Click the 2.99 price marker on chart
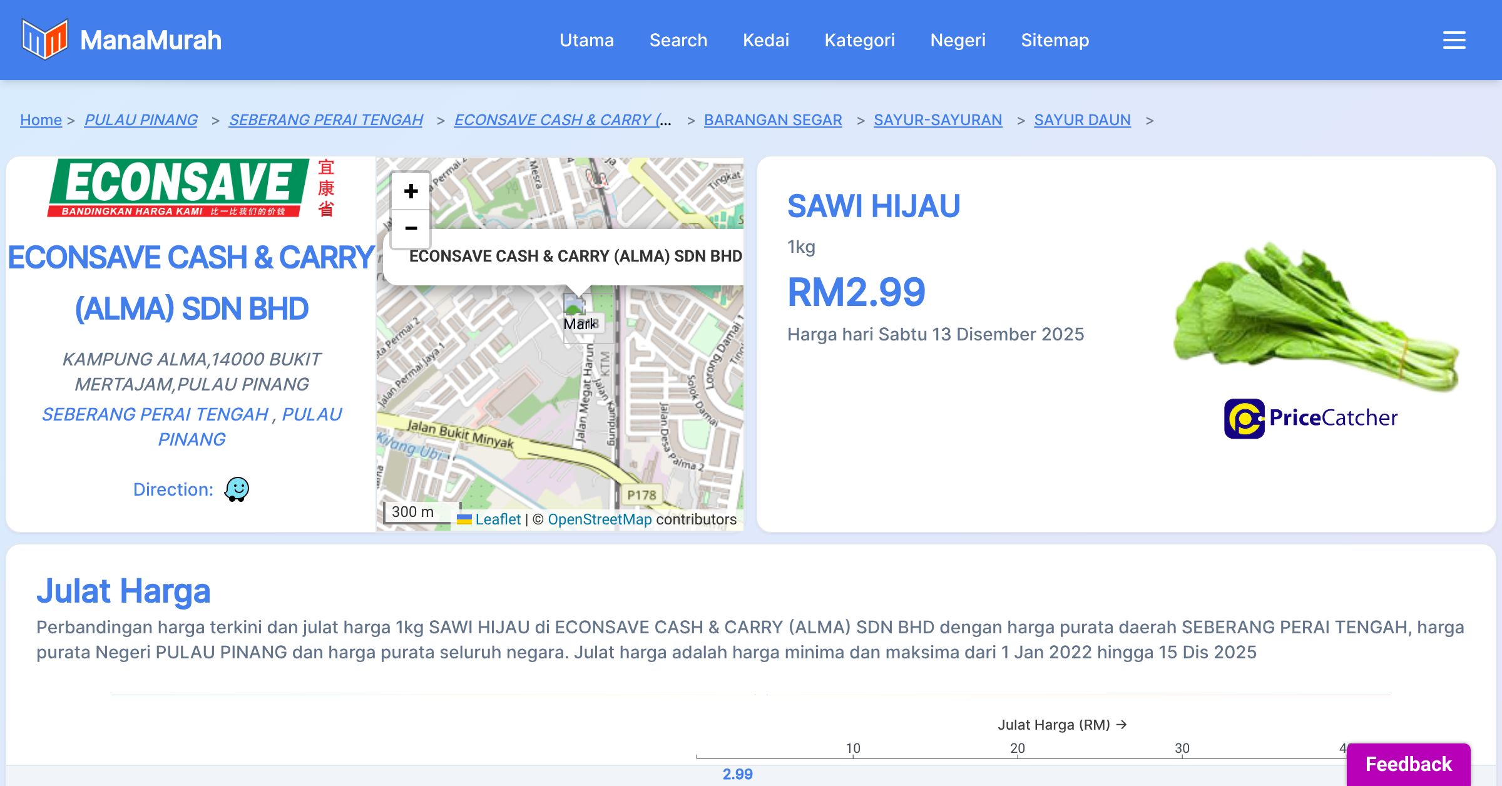The height and width of the screenshot is (786, 1502). pos(737,774)
